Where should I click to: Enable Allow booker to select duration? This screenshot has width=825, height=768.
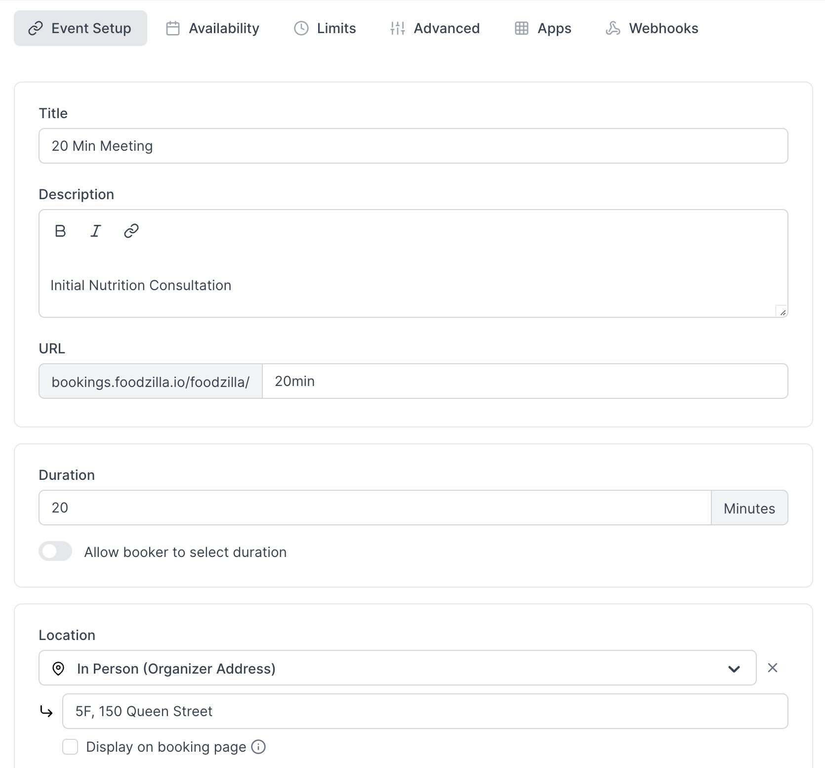[x=55, y=551]
